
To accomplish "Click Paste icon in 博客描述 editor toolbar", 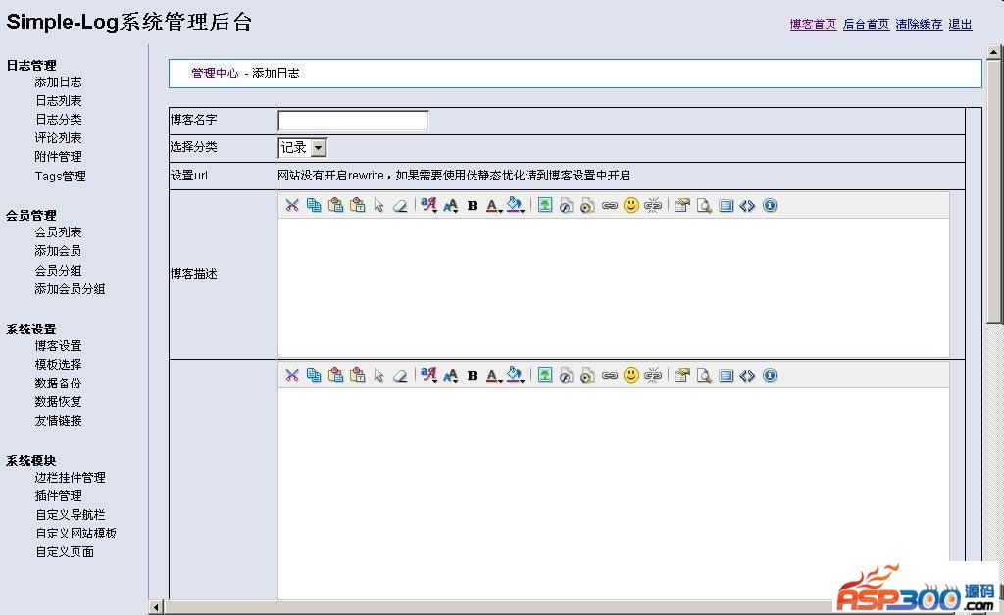I will (335, 205).
